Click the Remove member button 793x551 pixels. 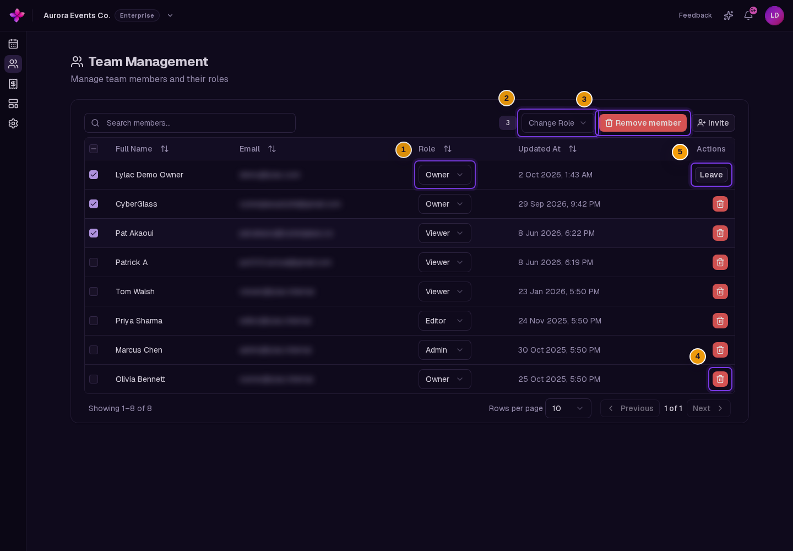[x=643, y=123]
